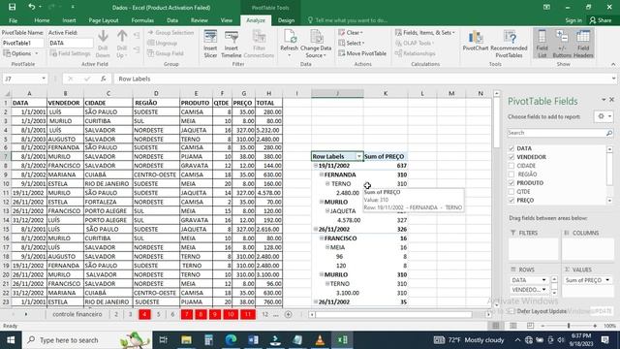620x349 pixels.
Task: Click Move PivotTable
Action: [362, 53]
